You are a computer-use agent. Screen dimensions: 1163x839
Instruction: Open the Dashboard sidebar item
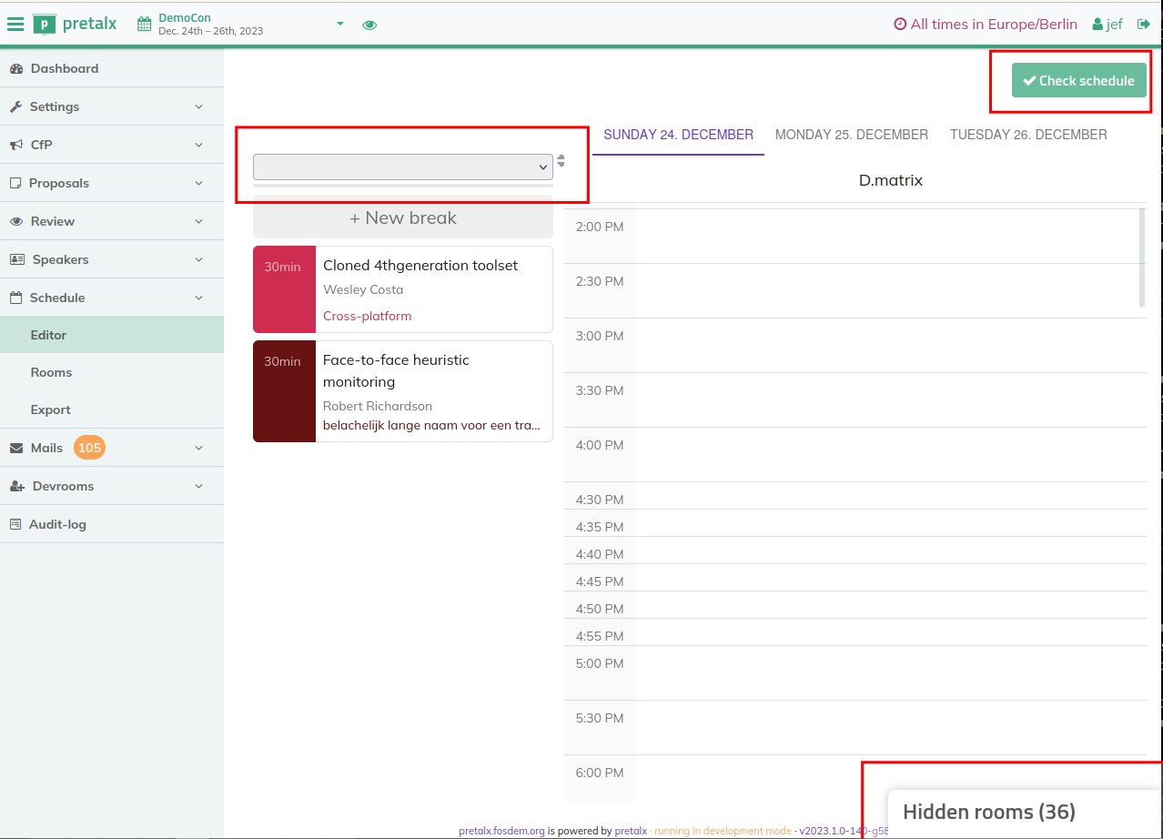[x=64, y=68]
